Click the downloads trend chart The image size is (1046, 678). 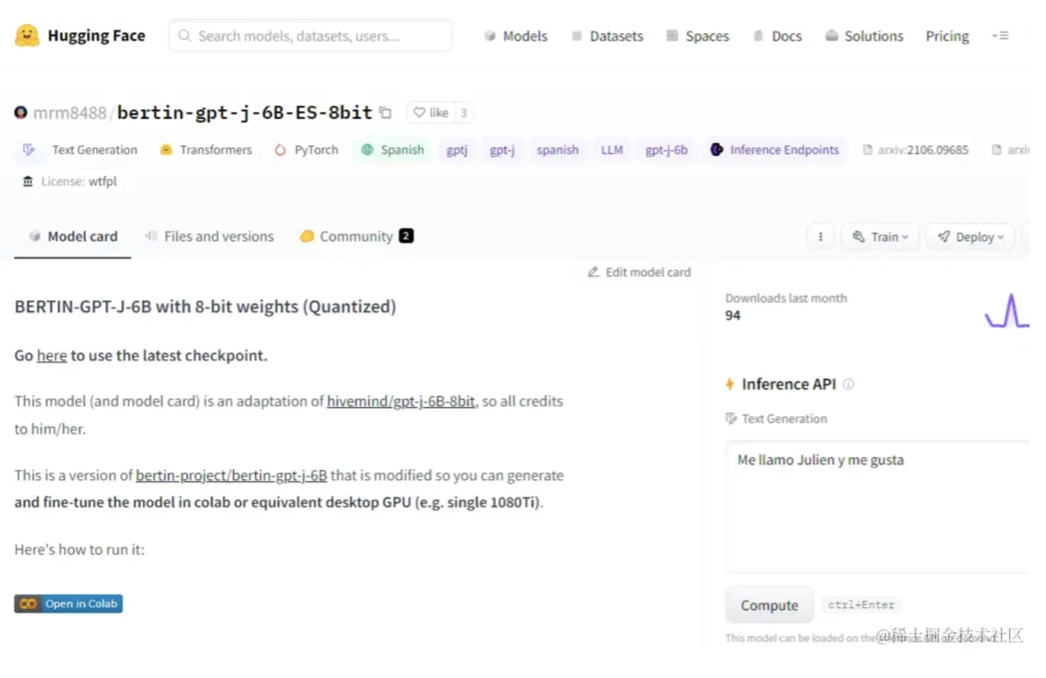[x=1007, y=311]
